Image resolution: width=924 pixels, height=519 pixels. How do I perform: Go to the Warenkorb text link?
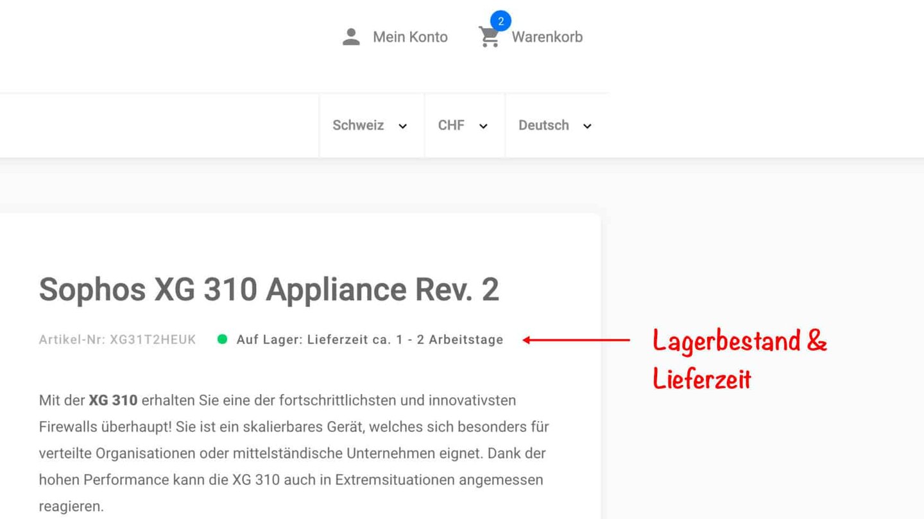547,37
